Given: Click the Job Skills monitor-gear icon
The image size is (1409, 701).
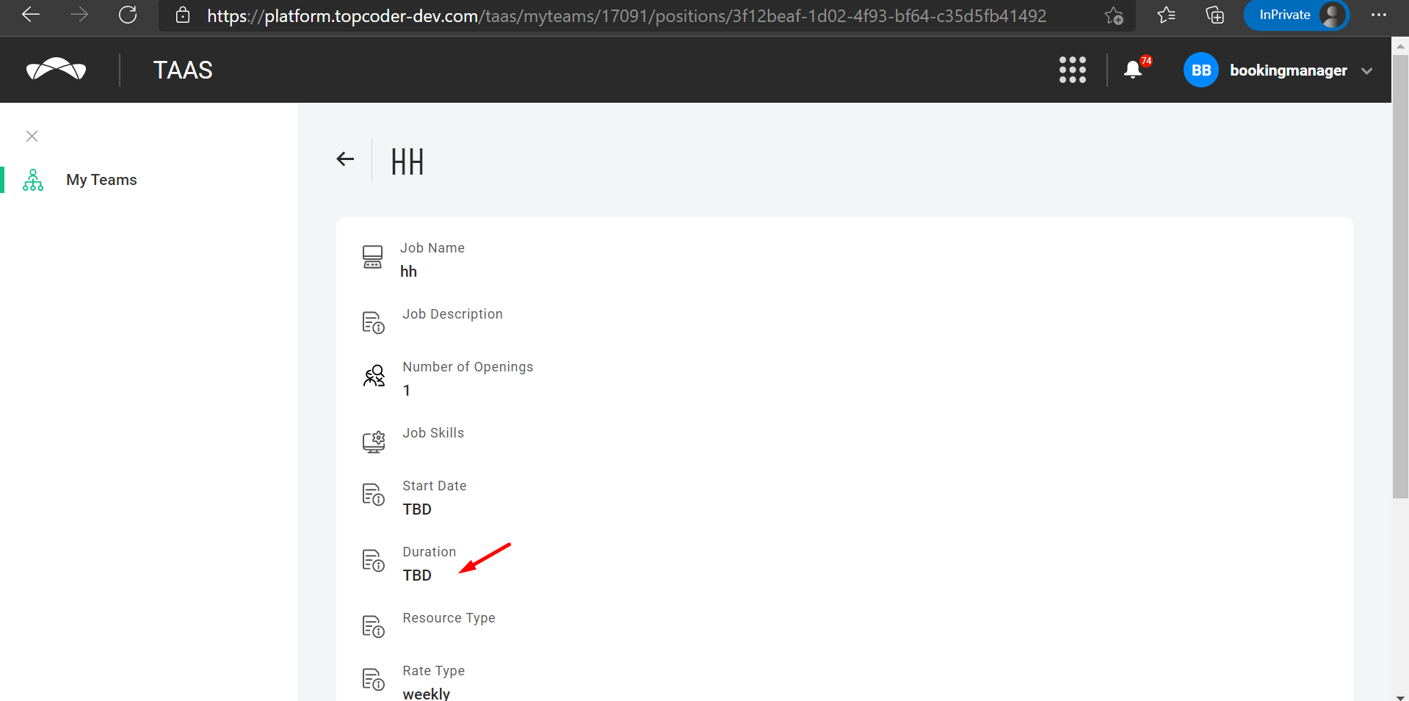Looking at the screenshot, I should pos(374,442).
